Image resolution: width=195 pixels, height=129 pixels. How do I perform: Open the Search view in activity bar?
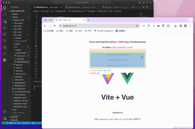coord(5,14)
